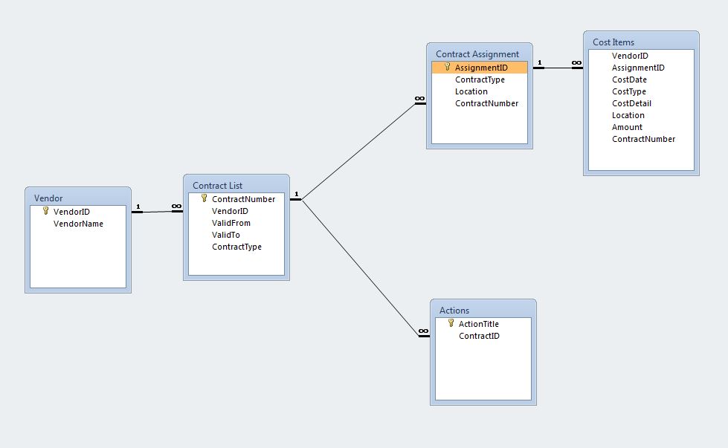Select Location in Contract Assignment table
The image size is (728, 448).
[x=471, y=91]
